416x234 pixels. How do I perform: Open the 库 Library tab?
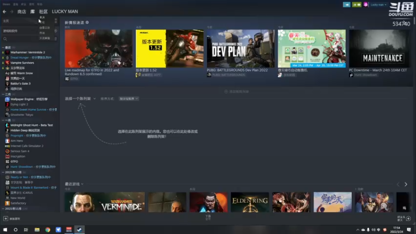click(x=32, y=11)
